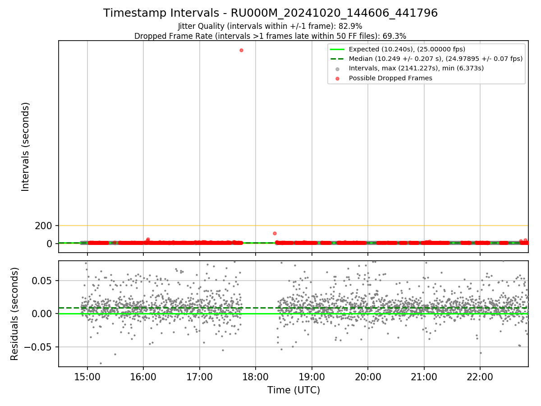Click the red outlier point near top of plot

[x=241, y=50]
